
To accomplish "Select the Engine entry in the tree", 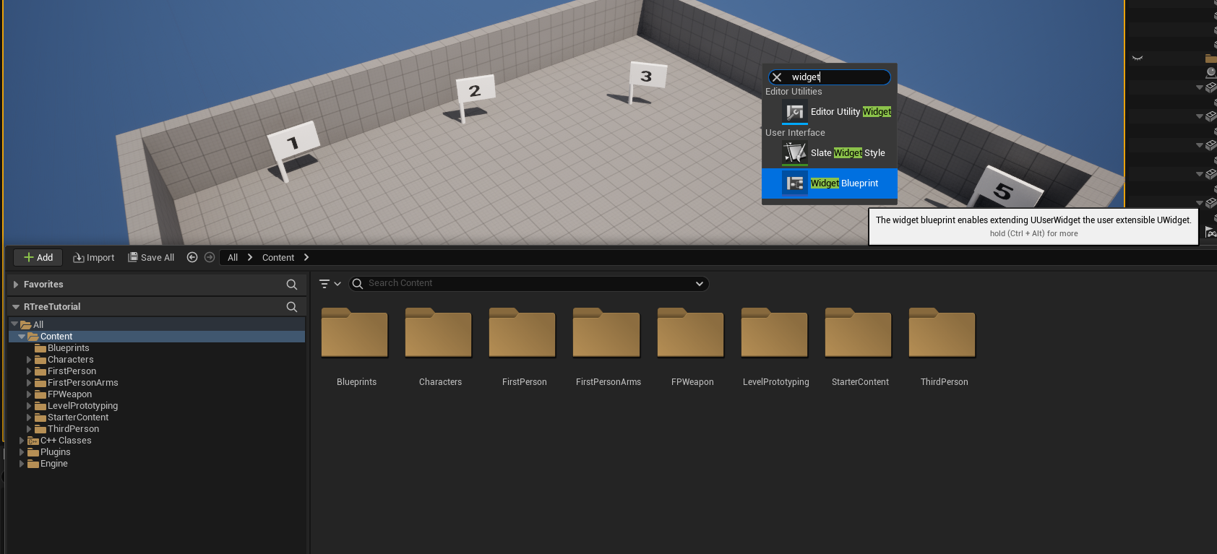I will 53,464.
